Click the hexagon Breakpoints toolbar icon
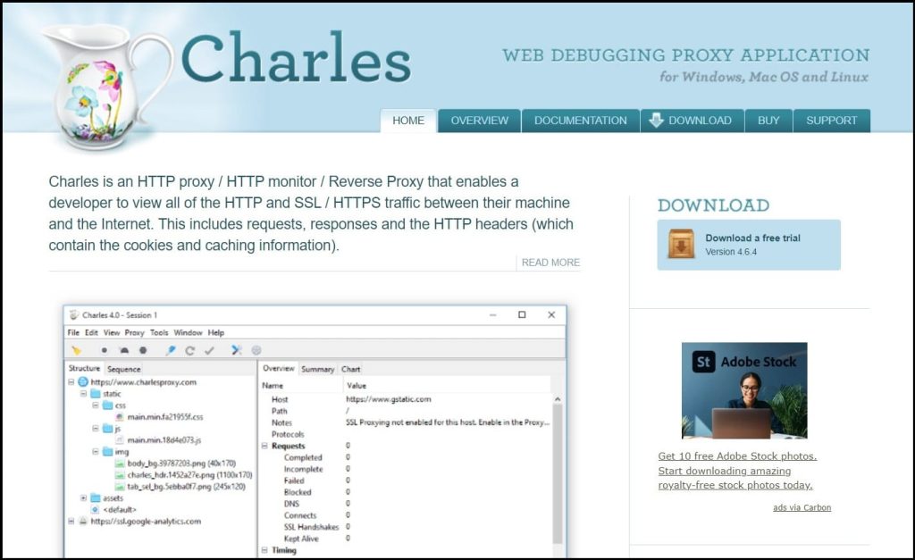This screenshot has width=915, height=560. 143,351
